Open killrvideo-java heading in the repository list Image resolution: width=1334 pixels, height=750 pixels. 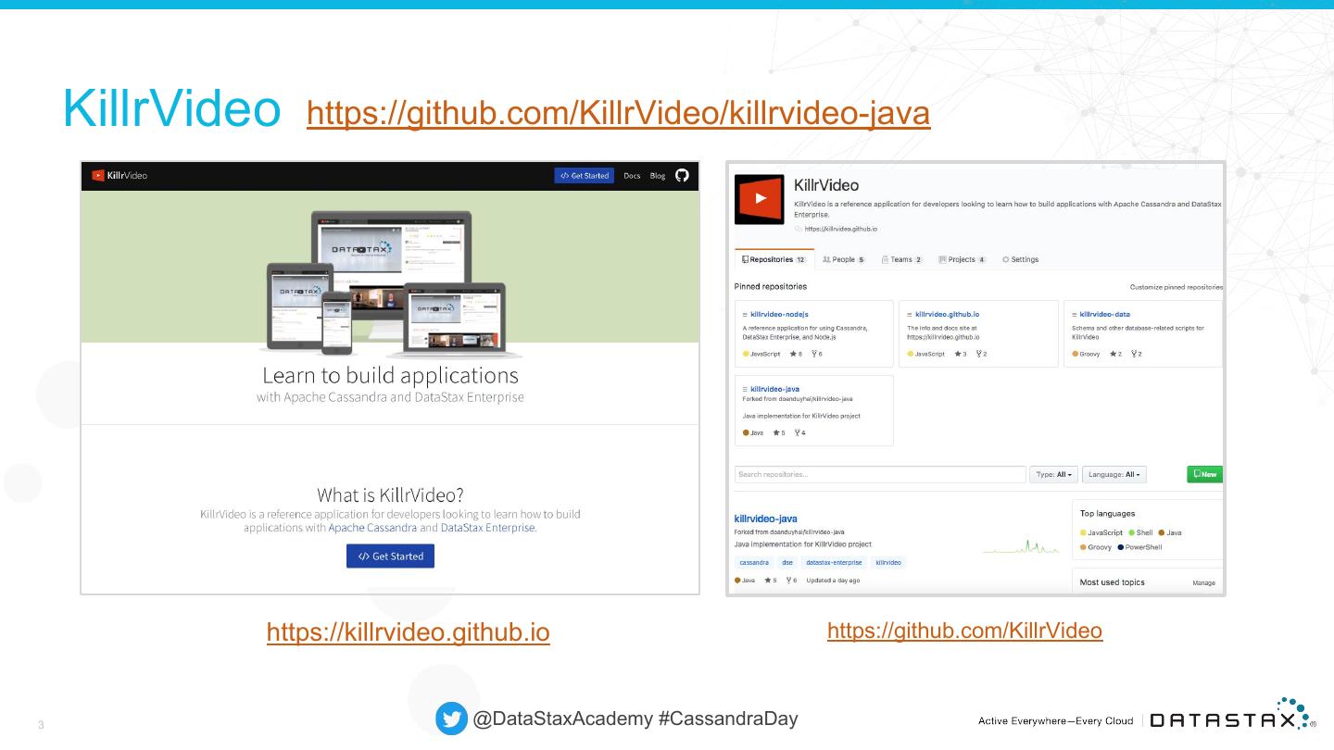tap(765, 519)
